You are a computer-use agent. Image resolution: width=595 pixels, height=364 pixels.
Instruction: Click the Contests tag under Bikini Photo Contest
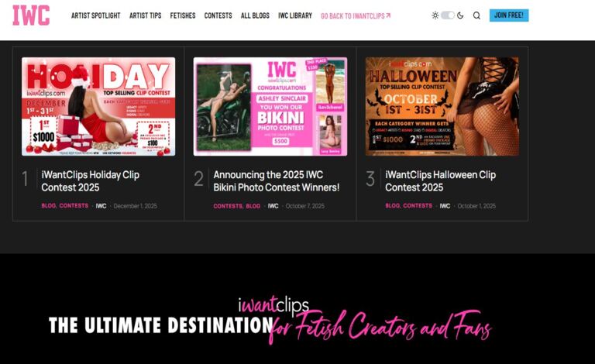[x=228, y=206]
